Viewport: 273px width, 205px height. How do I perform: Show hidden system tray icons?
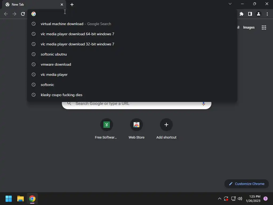pyautogui.click(x=220, y=199)
